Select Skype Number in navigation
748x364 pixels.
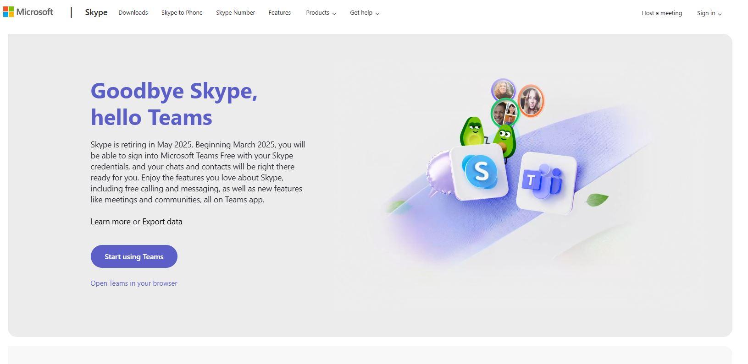click(235, 13)
